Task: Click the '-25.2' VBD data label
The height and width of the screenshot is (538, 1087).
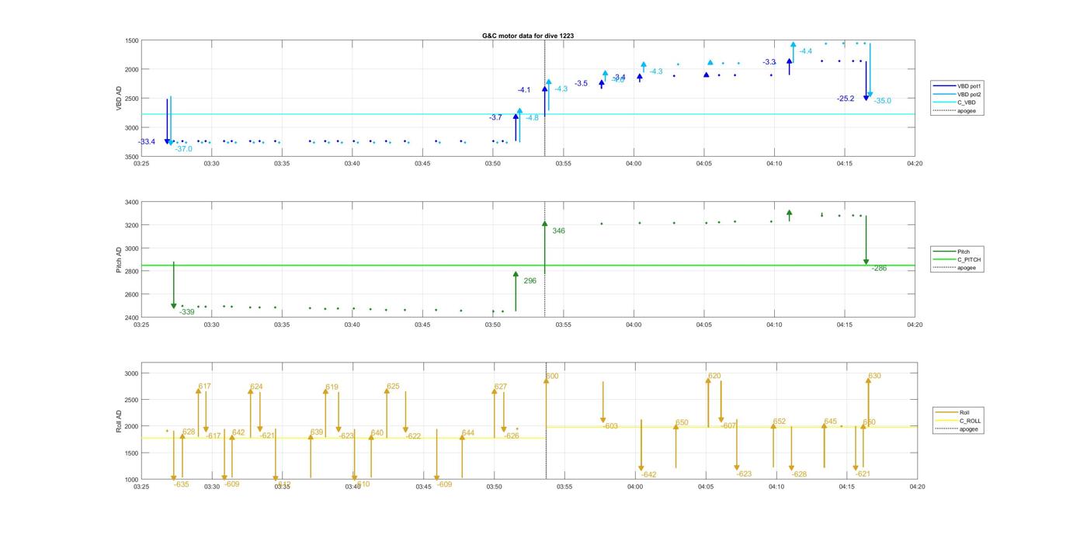Action: (846, 99)
